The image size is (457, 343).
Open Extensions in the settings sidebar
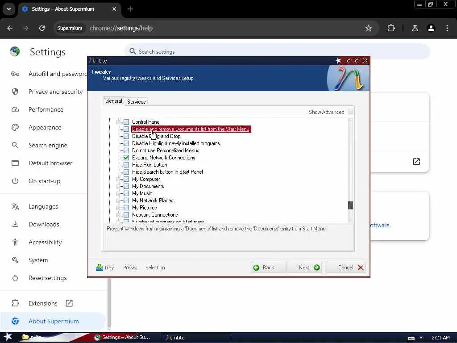point(43,303)
